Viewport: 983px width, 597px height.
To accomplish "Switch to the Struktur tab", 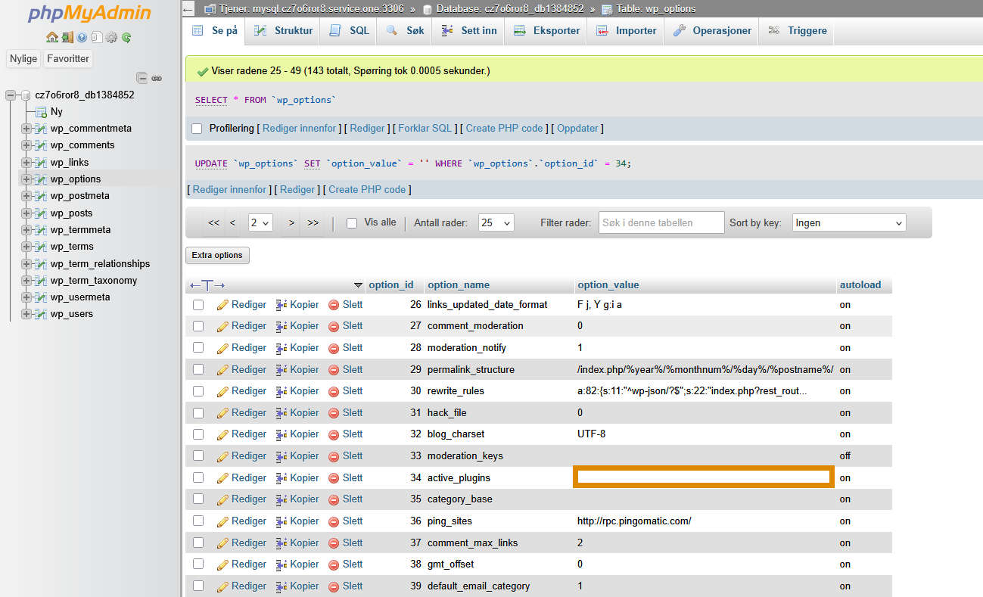I will pos(283,31).
